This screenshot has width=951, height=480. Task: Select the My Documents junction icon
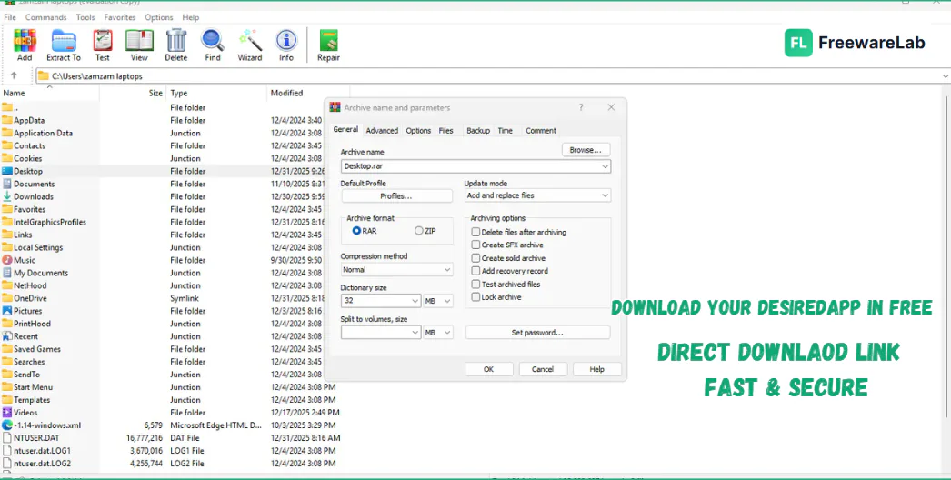tap(7, 273)
